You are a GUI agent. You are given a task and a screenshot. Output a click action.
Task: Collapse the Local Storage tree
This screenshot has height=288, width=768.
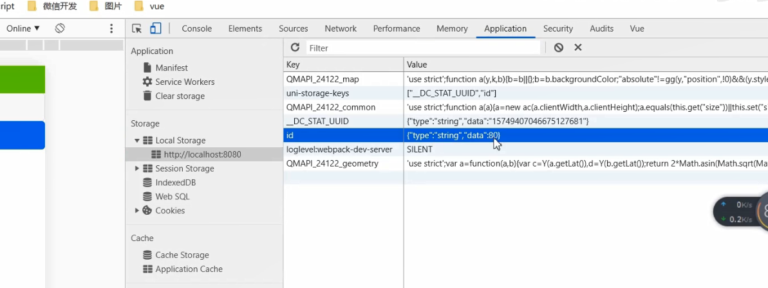pyautogui.click(x=136, y=140)
